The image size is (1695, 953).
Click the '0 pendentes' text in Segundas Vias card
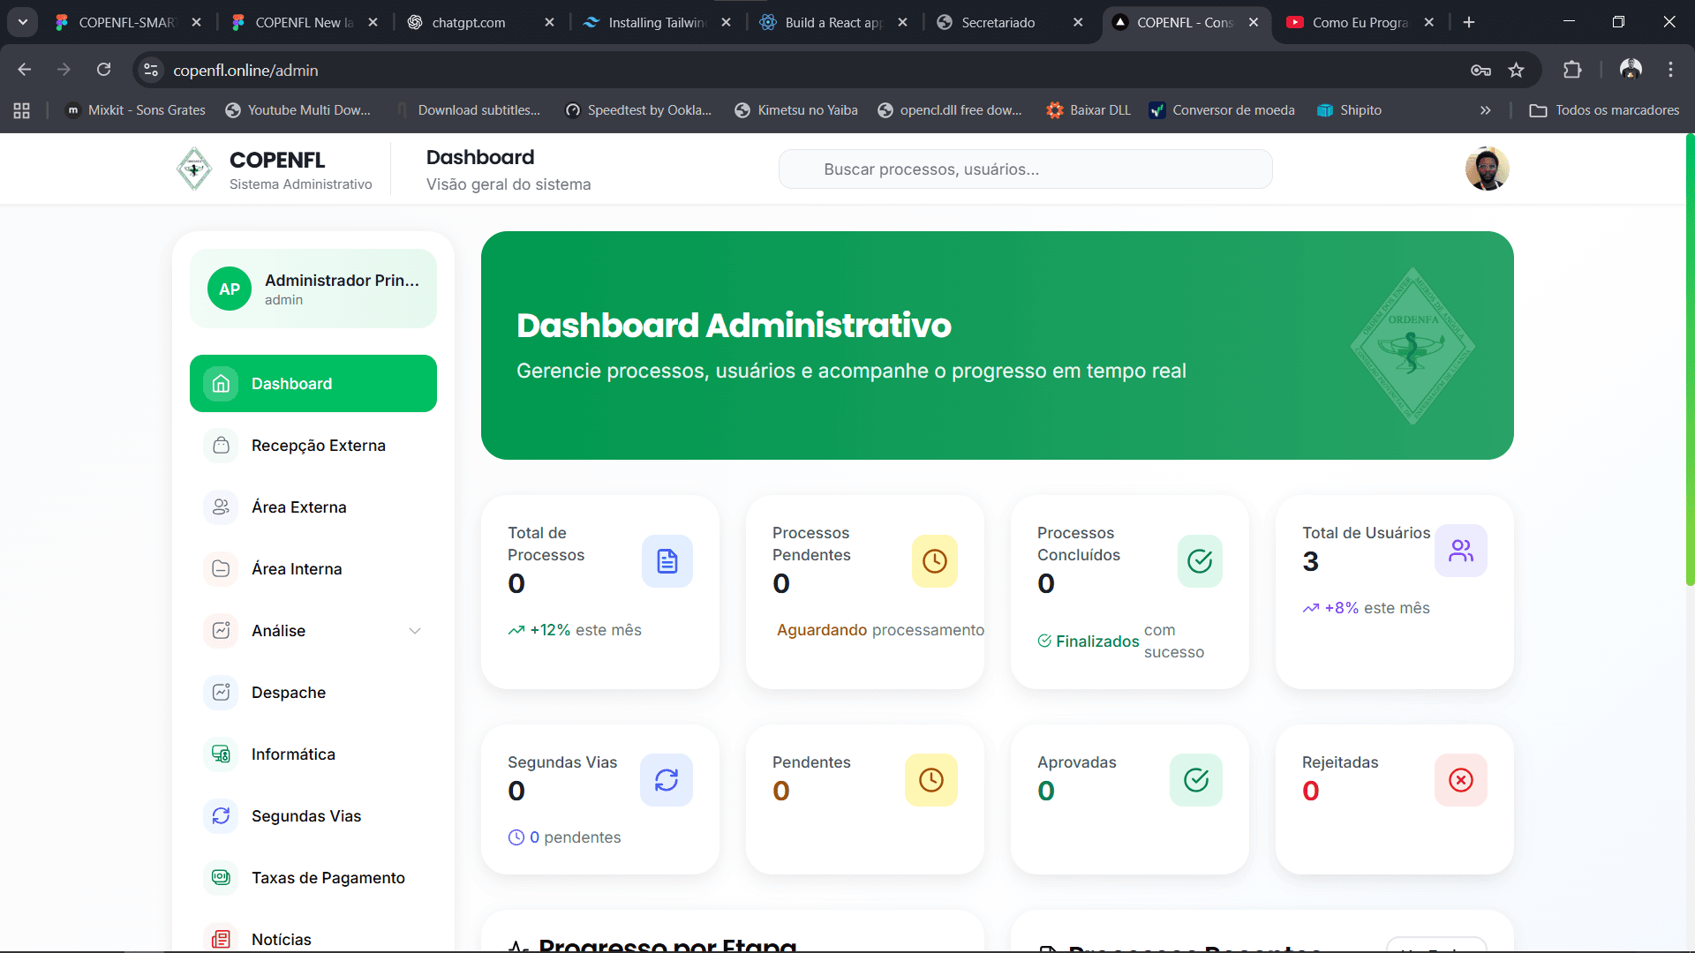[575, 837]
